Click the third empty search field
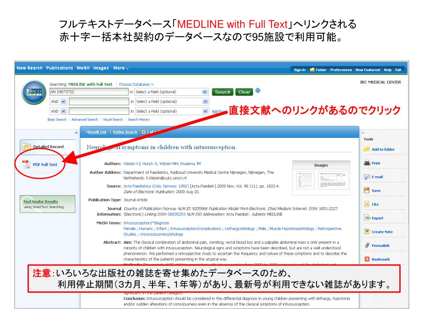The width and height of the screenshot is (422, 317). click(x=99, y=111)
